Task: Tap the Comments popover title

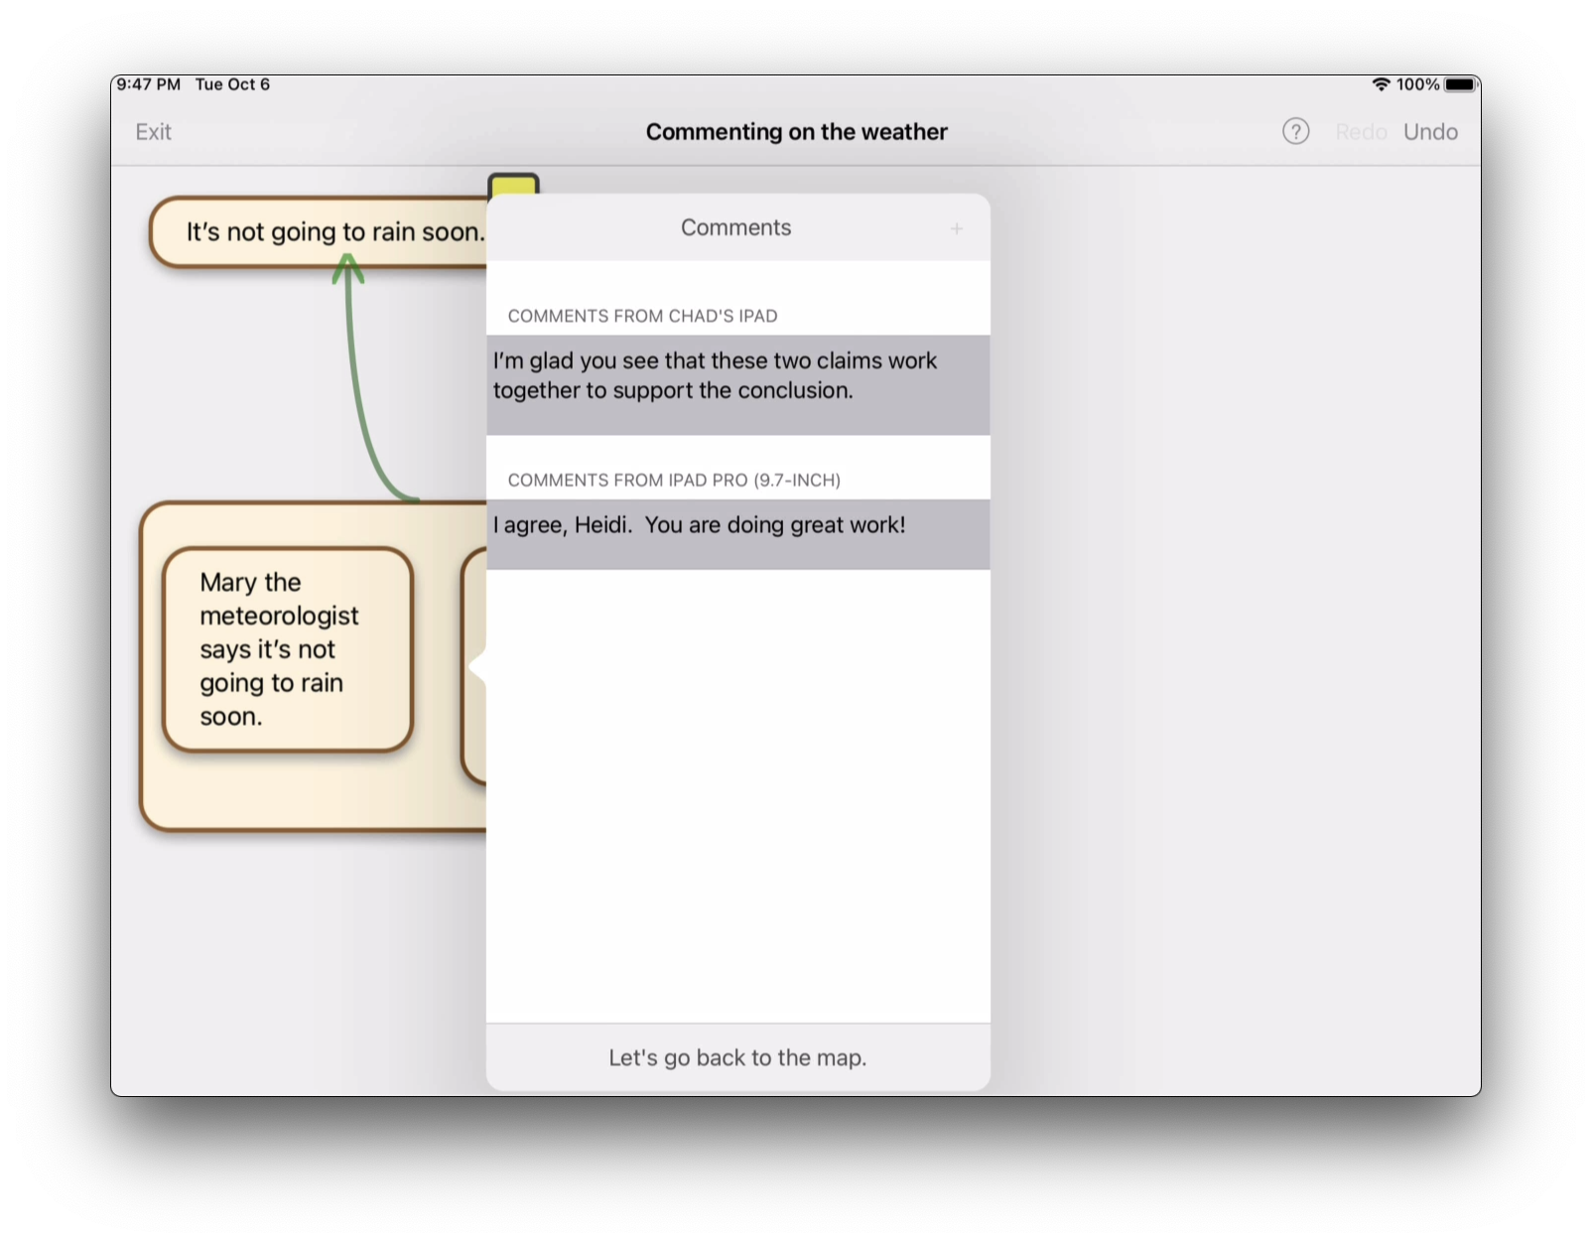Action: [735, 227]
